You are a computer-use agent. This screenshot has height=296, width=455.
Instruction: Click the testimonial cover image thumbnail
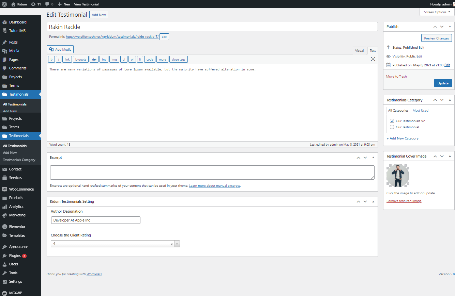tap(398, 176)
